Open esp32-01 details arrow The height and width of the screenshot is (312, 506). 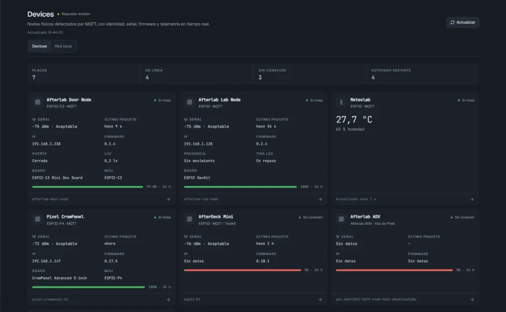[x=320, y=300]
